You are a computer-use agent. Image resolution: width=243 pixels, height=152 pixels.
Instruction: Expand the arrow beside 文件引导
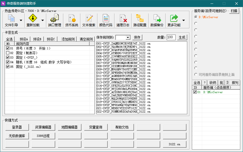click(21, 21)
